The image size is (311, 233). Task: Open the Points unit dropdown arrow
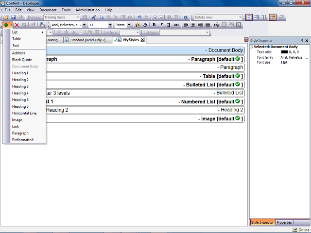coord(129,25)
